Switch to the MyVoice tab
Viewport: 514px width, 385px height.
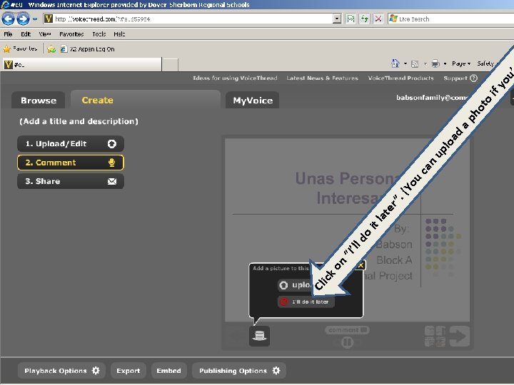253,101
